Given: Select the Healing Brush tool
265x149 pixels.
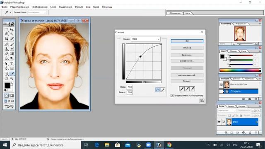Looking at the screenshot, I should pos(7,45).
